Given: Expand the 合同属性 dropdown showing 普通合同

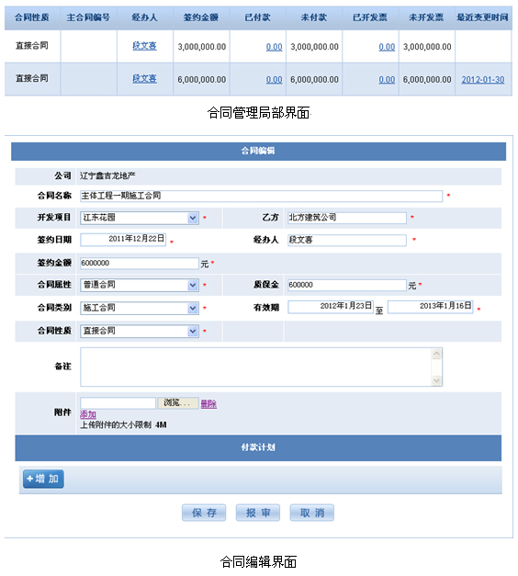Looking at the screenshot, I should point(140,285).
